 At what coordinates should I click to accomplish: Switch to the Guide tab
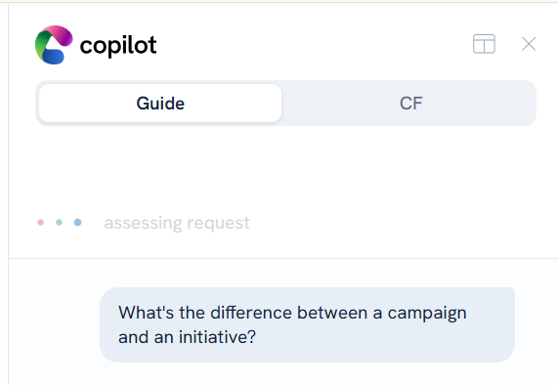click(160, 104)
